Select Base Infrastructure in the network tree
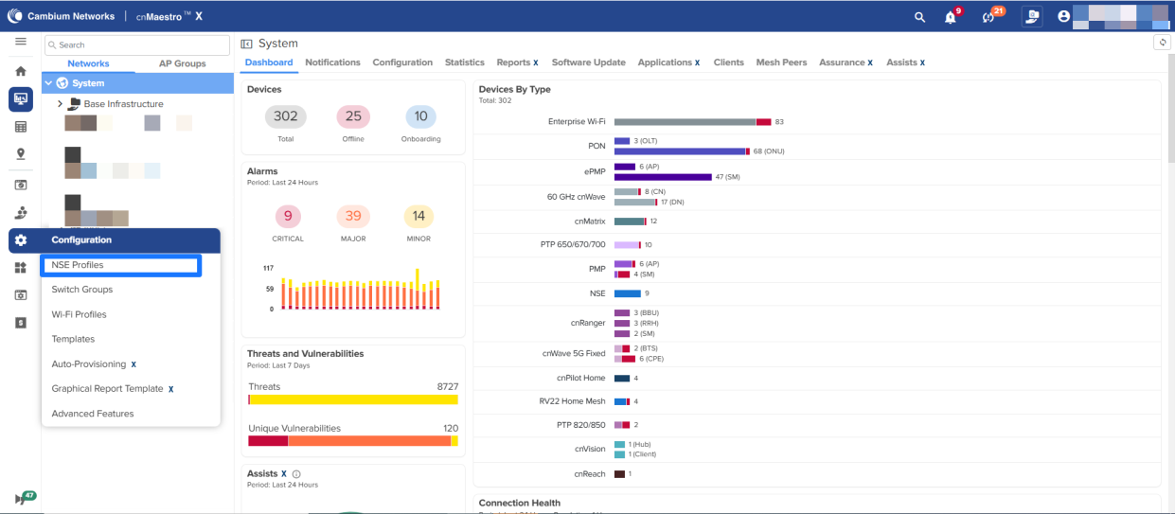The image size is (1175, 514). coord(123,104)
